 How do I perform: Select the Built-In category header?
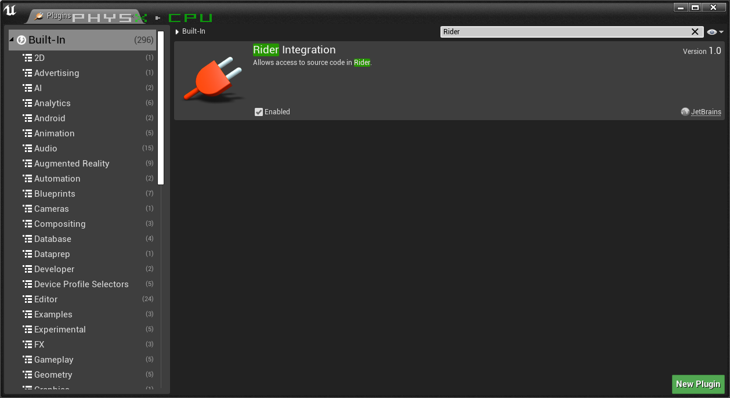tap(82, 40)
